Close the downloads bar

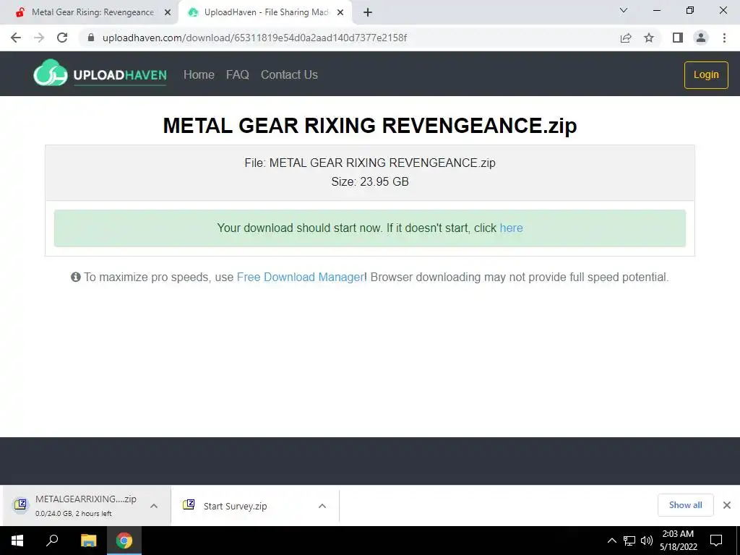coord(727,505)
